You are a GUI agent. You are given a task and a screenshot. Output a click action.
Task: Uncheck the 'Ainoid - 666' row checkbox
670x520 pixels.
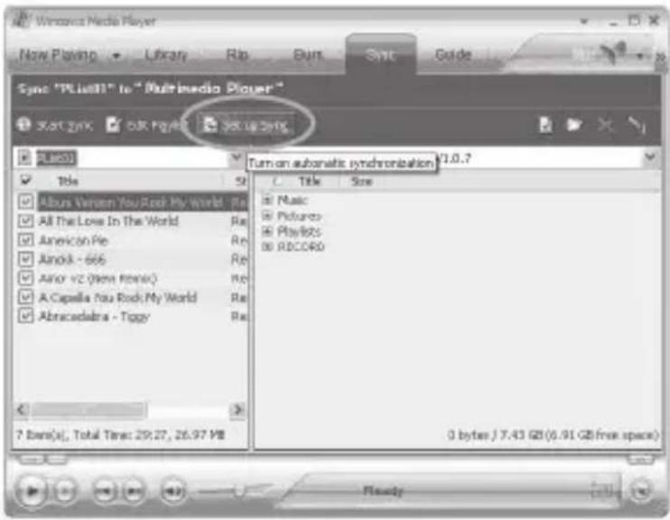point(25,259)
